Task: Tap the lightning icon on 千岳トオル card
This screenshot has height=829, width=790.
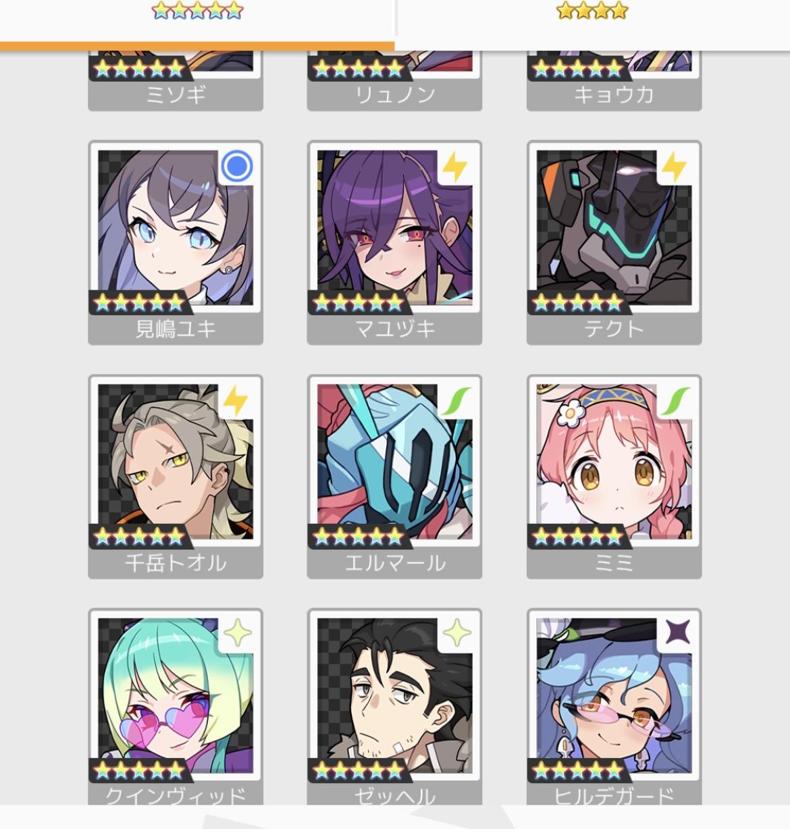Action: [236, 400]
